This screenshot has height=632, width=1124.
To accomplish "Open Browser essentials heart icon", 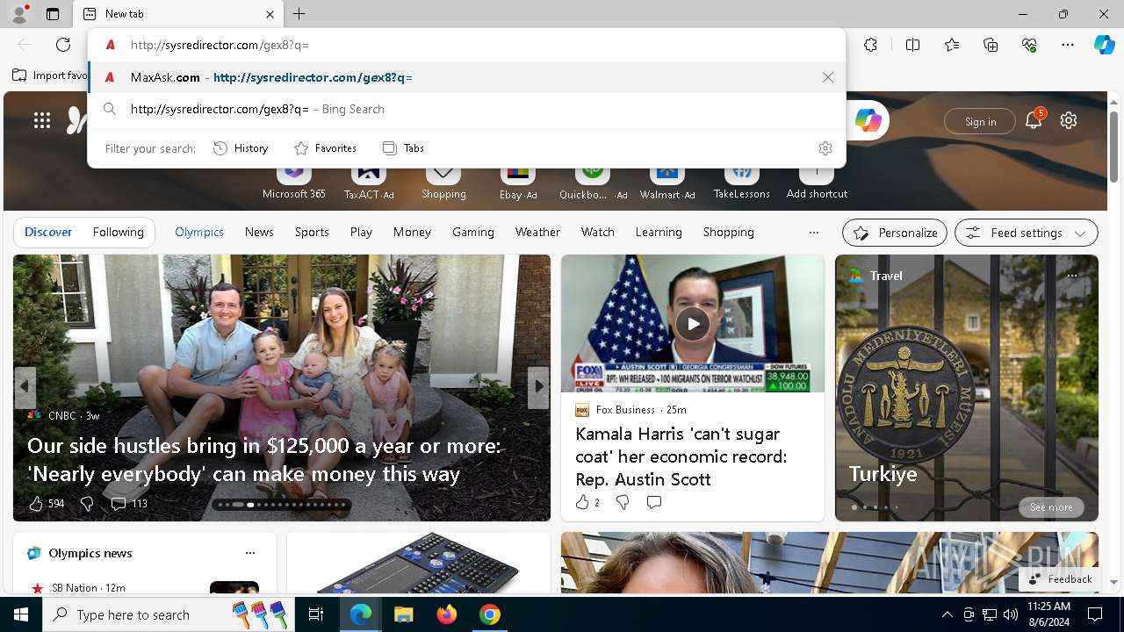I will point(1029,45).
